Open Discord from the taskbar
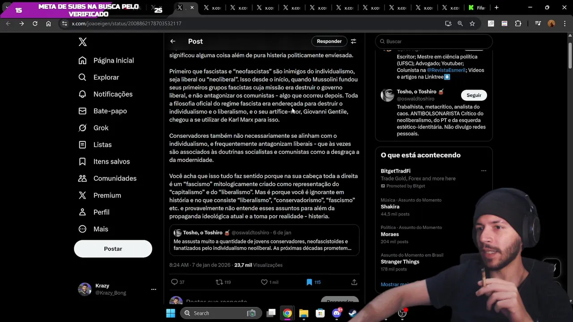Viewport: 573px width, 322px height. [x=337, y=313]
